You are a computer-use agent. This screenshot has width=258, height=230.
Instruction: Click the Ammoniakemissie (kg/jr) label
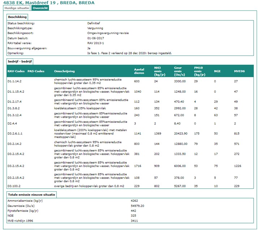(x=25, y=201)
